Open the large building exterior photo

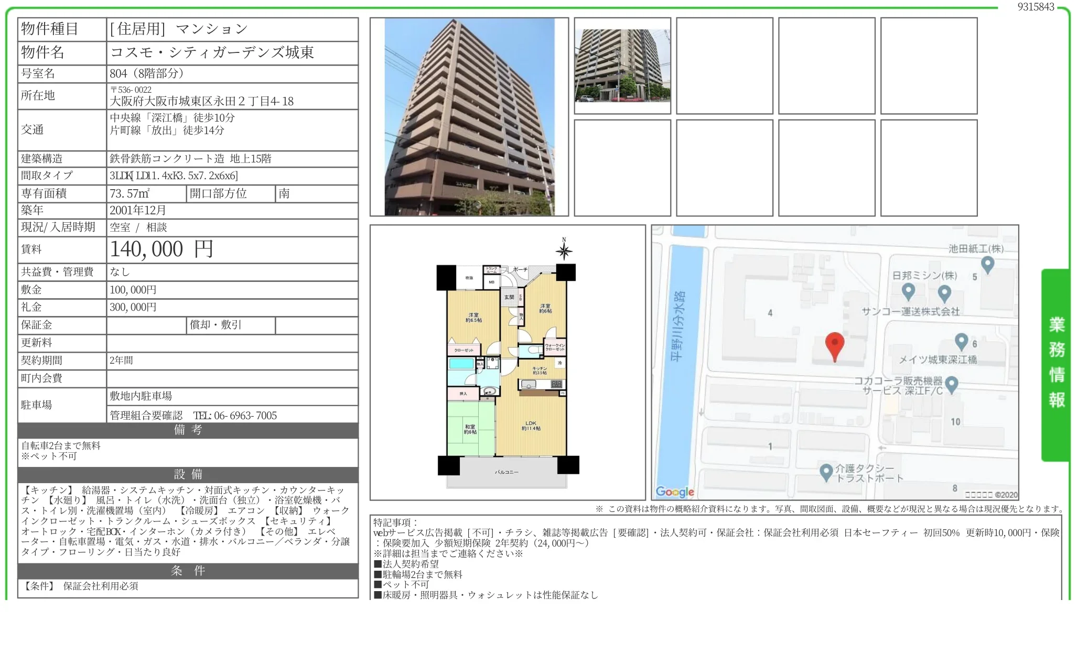469,117
